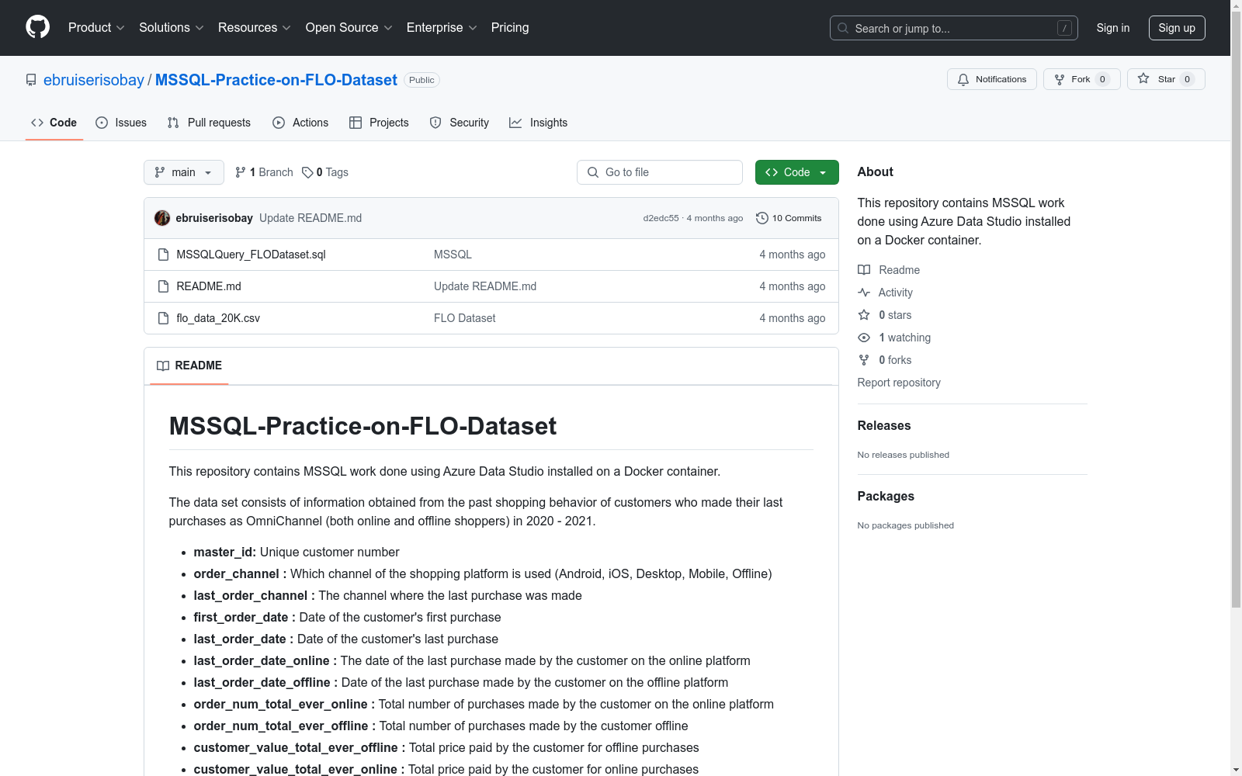Viewport: 1242px width, 776px height.
Task: Click file icon for MSSQLQuery_FLODataset.sql
Action: (163, 255)
